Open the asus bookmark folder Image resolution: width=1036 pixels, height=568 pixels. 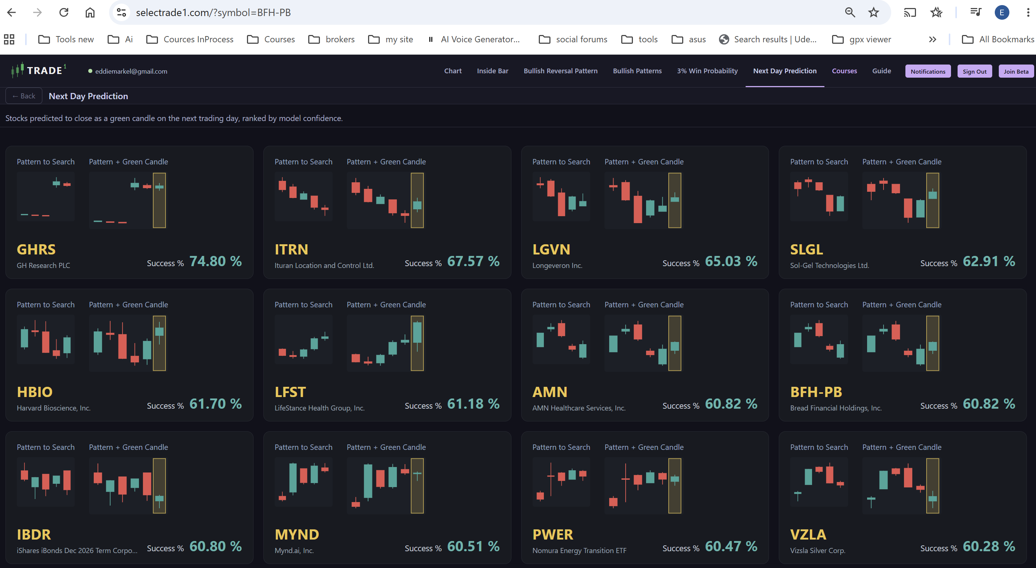[689, 39]
